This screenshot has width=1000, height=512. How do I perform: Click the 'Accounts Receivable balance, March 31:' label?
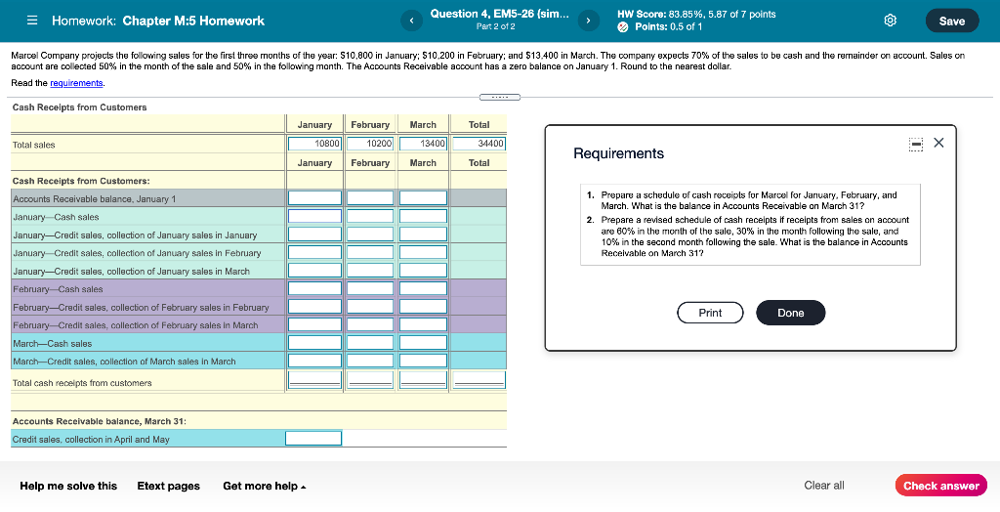(100, 421)
